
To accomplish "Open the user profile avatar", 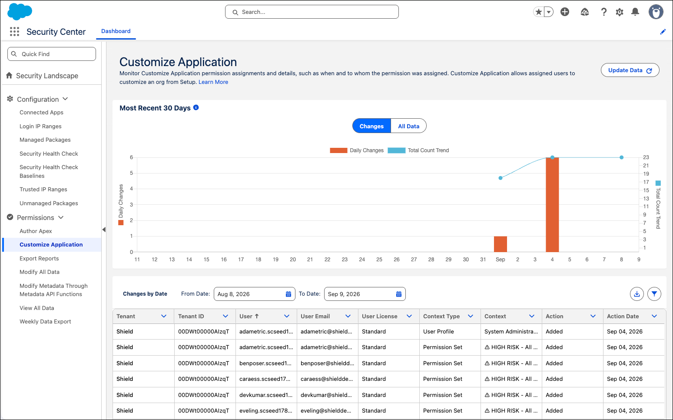I will coord(656,12).
